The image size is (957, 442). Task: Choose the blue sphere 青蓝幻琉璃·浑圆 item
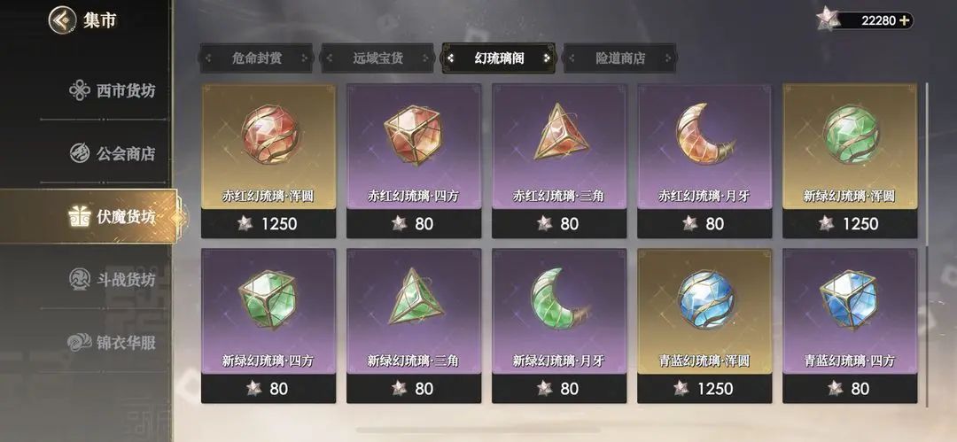tap(704, 325)
